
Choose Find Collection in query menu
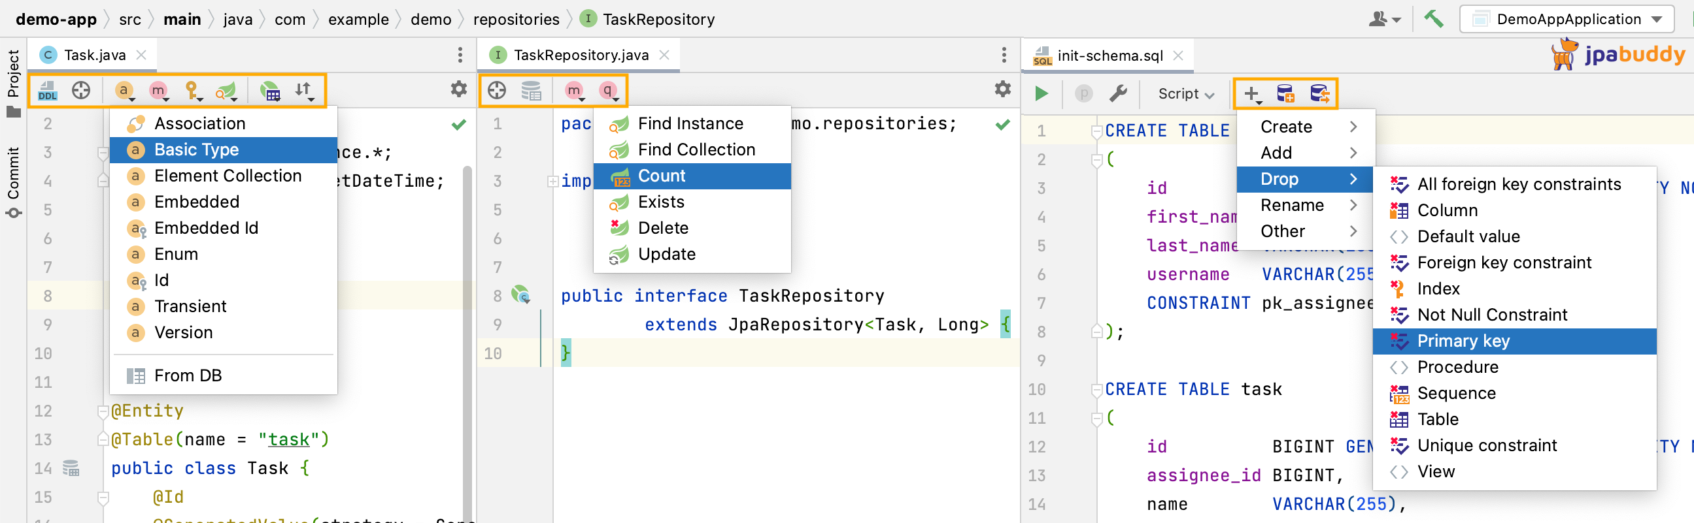click(692, 149)
